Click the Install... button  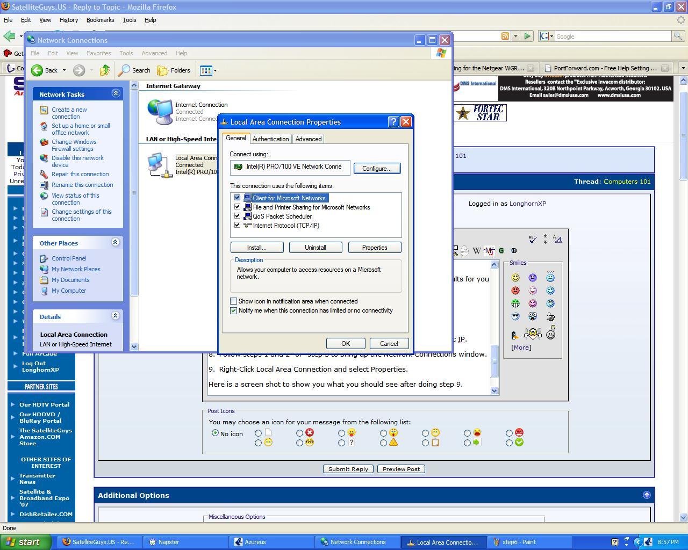point(257,248)
